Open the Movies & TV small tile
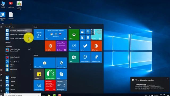Screen dimensions: 170x96 click(x=82, y=32)
